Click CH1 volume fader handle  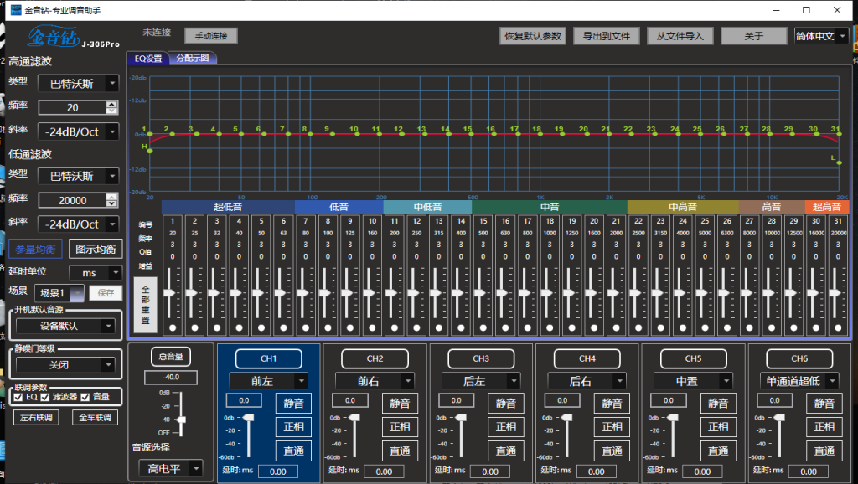click(248, 418)
